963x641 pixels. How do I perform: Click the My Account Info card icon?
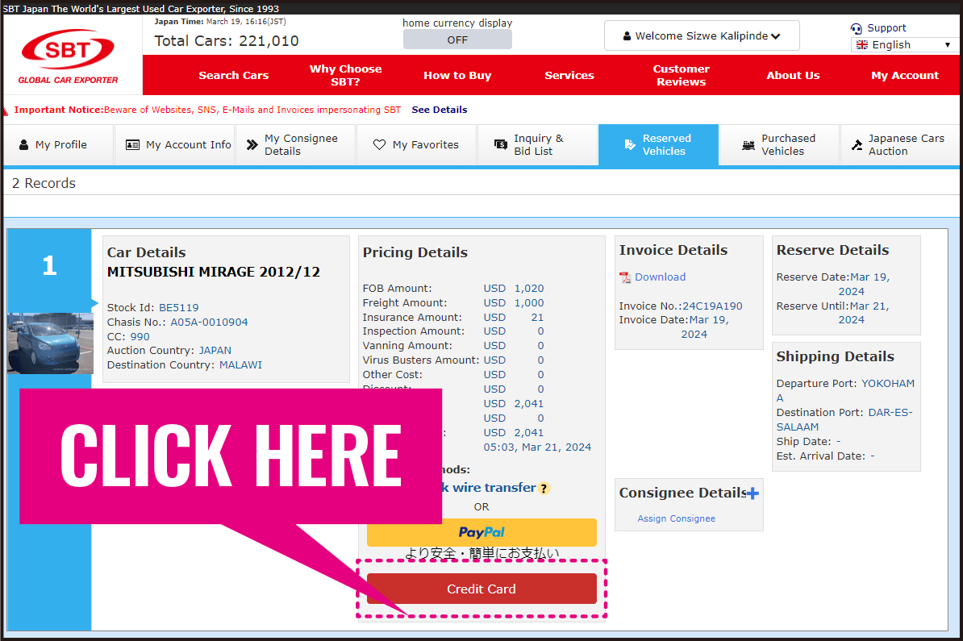[x=132, y=145]
